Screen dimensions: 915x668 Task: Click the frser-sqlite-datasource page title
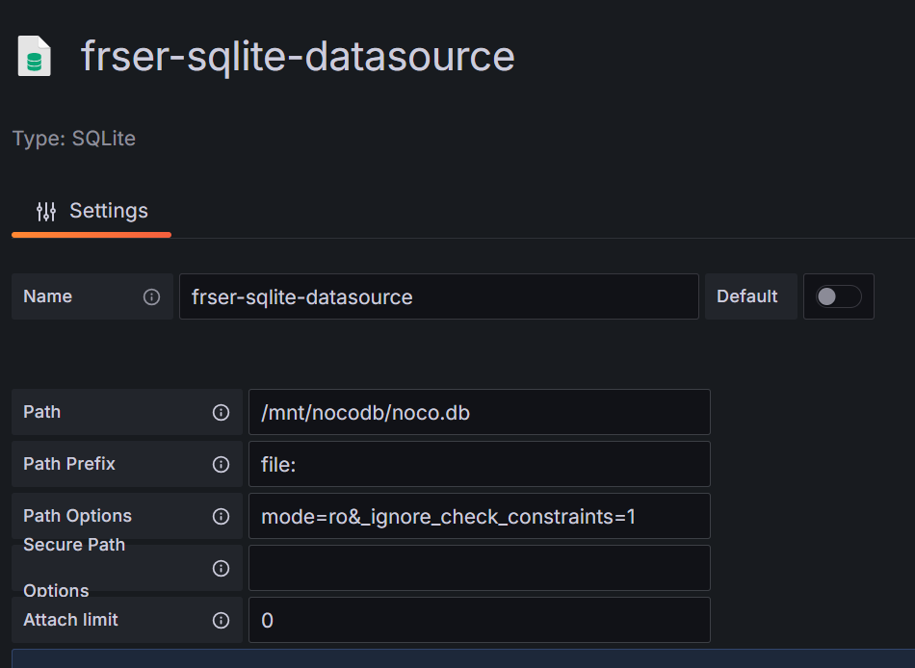click(298, 57)
